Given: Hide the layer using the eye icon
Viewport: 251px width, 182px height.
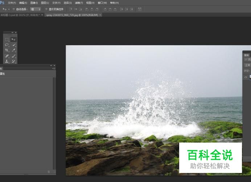Looking at the screenshot, I should [x=246, y=77].
